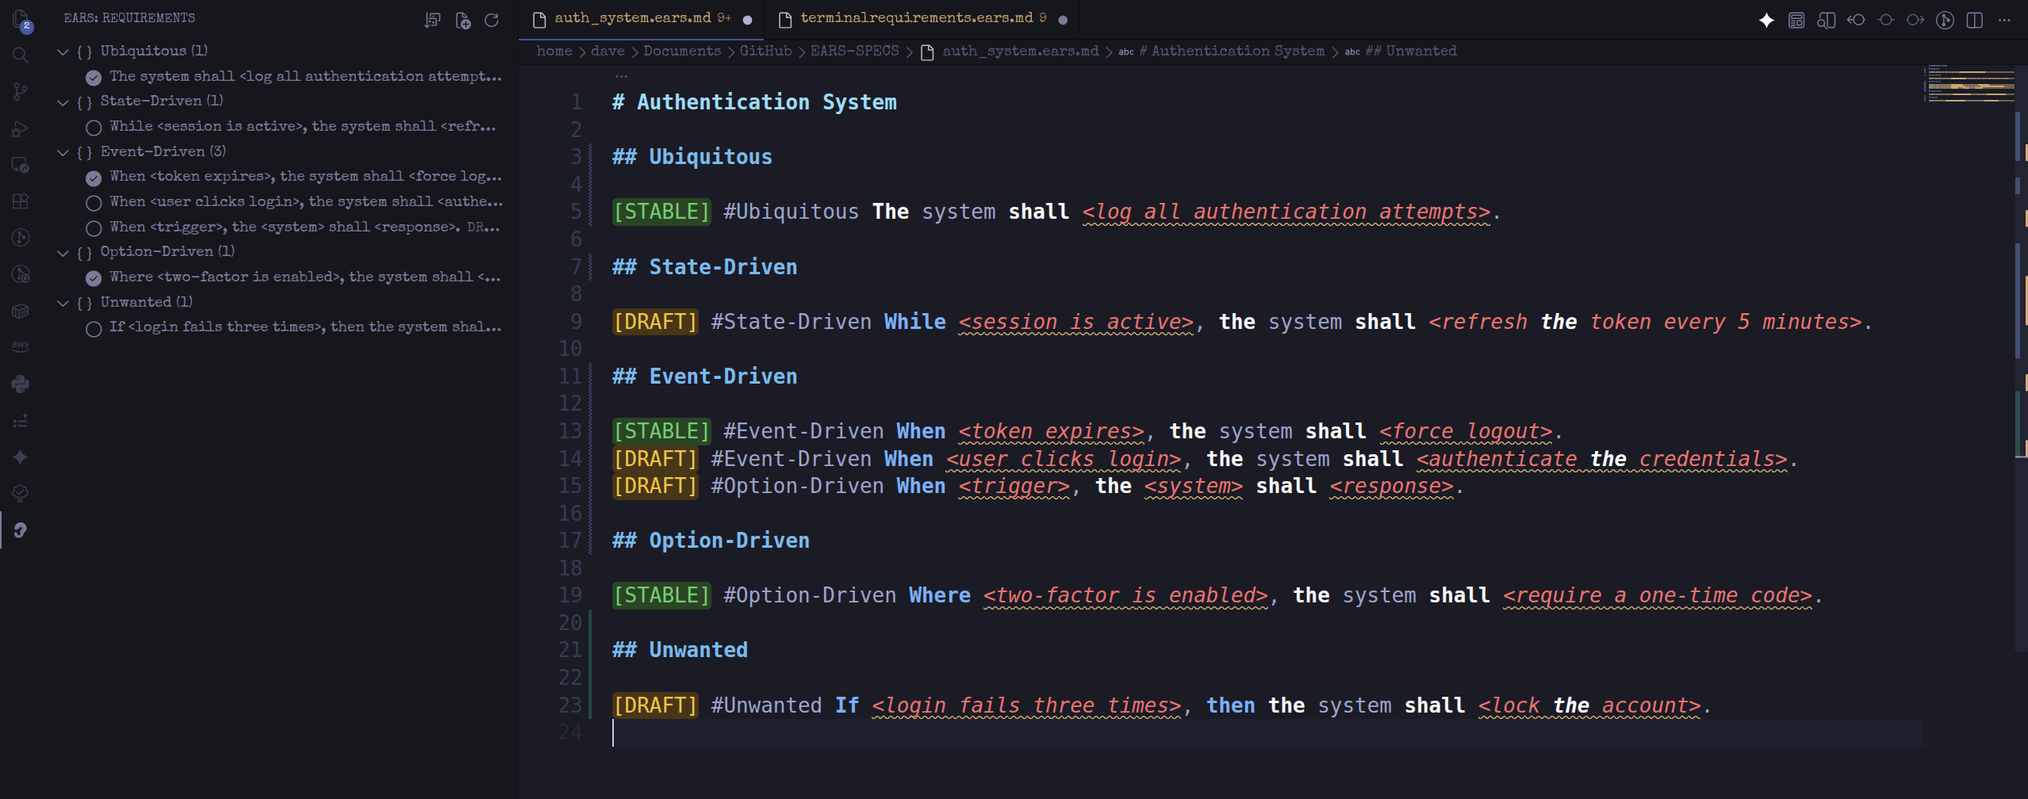
Task: Click the [DRAFT] tag on line 9
Action: pyautogui.click(x=655, y=322)
